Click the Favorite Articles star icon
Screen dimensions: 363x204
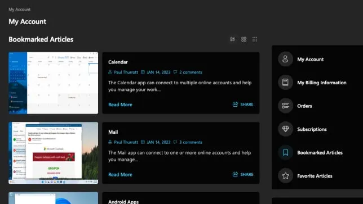pyautogui.click(x=285, y=175)
